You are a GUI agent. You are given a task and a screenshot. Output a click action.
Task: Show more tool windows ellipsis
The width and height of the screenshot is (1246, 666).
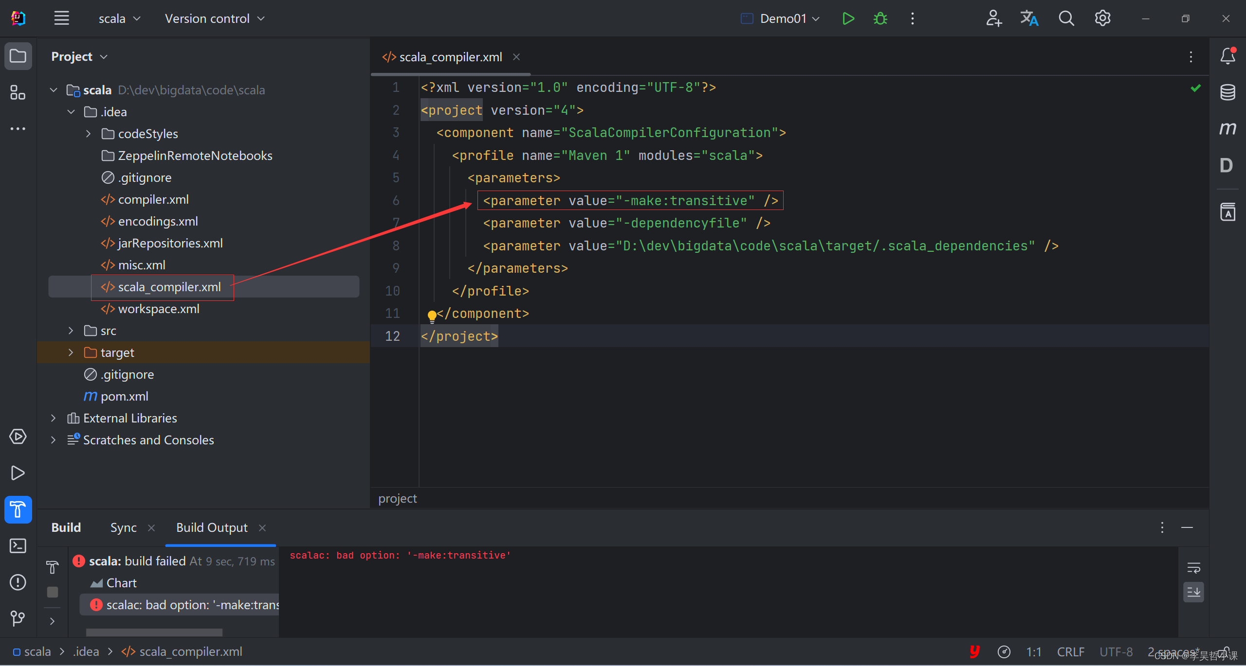(18, 129)
